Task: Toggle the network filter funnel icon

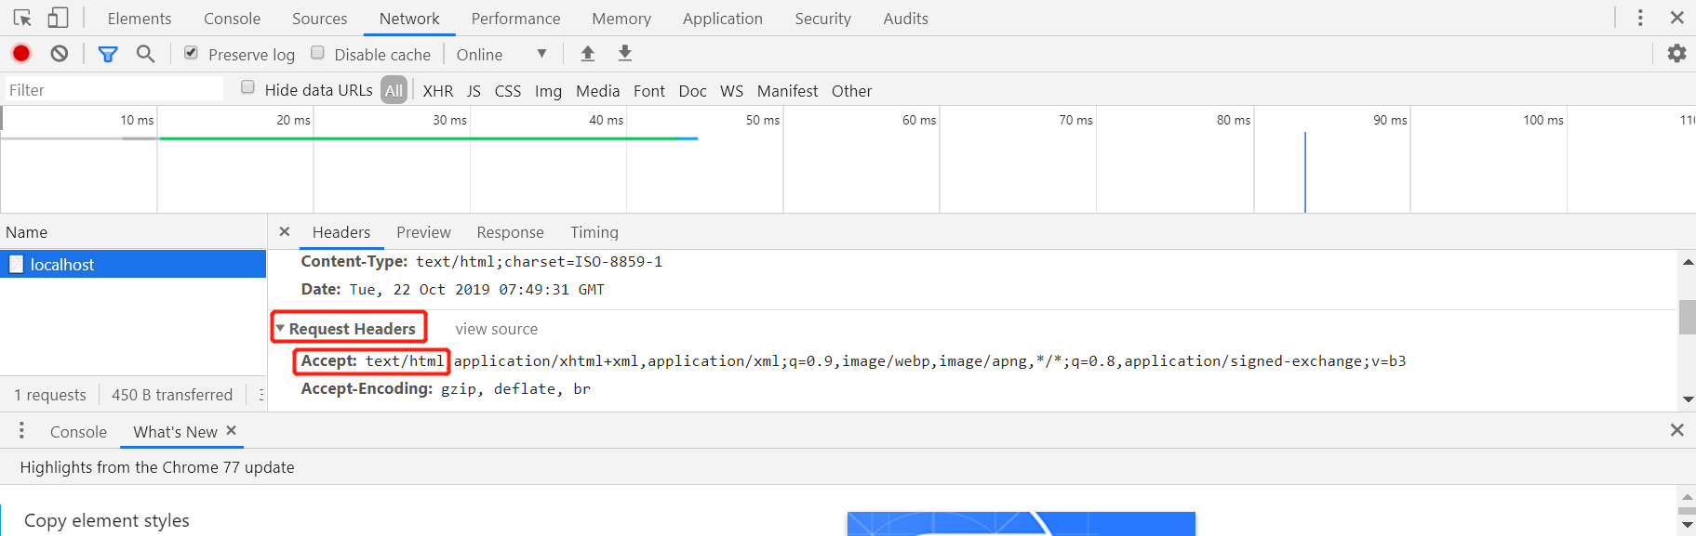Action: tap(108, 54)
